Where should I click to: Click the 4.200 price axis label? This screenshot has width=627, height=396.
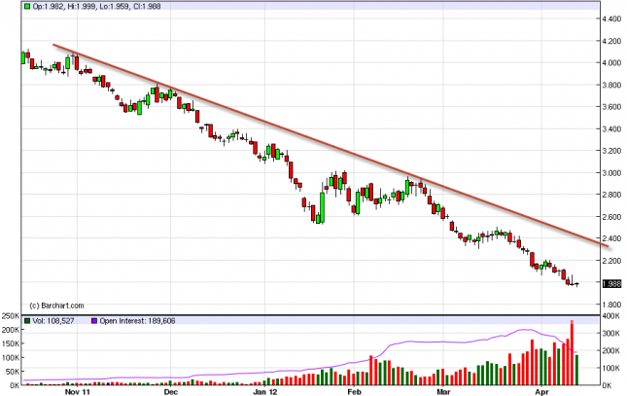(611, 41)
